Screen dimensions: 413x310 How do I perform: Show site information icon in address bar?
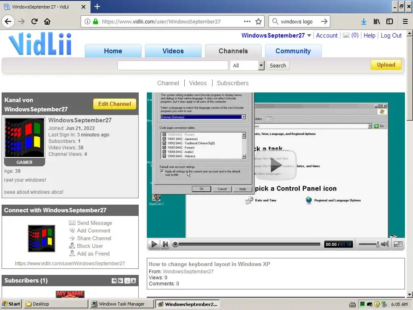88,21
